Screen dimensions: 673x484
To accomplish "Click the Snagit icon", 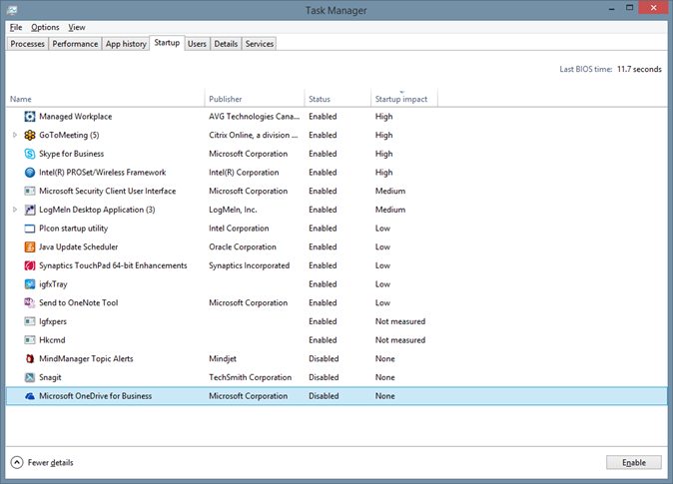I will (x=30, y=377).
